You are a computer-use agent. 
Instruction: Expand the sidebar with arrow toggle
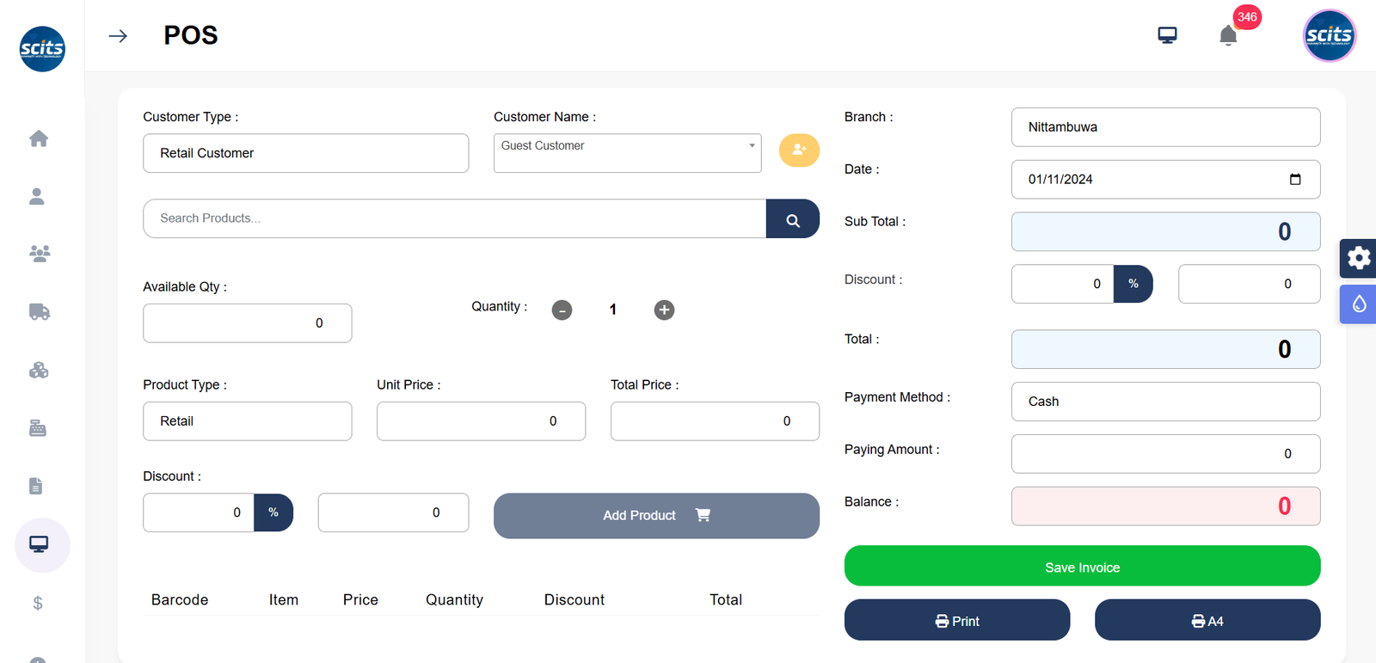click(118, 36)
